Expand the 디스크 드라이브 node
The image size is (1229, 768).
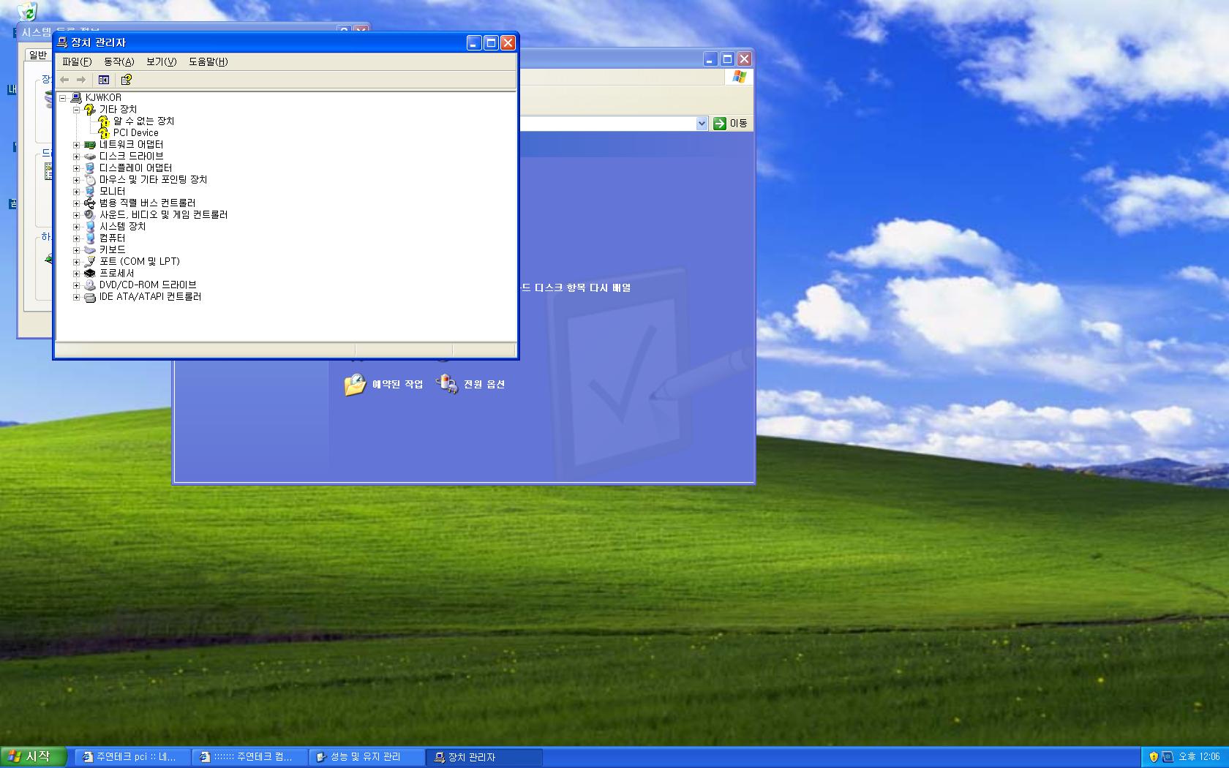[x=76, y=157]
